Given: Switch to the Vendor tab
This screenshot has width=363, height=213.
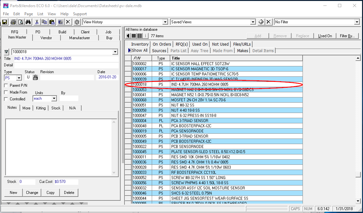Looking at the screenshot, I should tap(46, 38).
